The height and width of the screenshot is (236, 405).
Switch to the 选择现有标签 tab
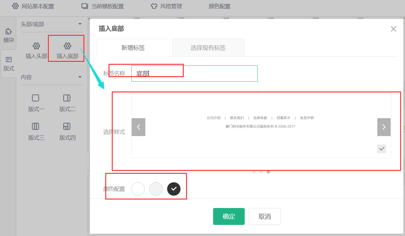(x=208, y=48)
